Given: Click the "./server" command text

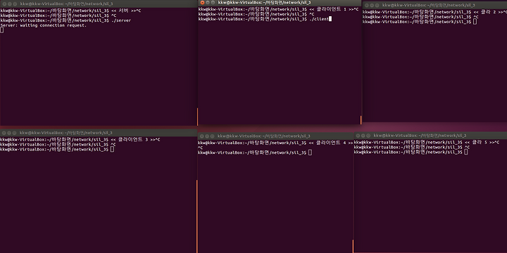Looking at the screenshot, I should [x=120, y=20].
